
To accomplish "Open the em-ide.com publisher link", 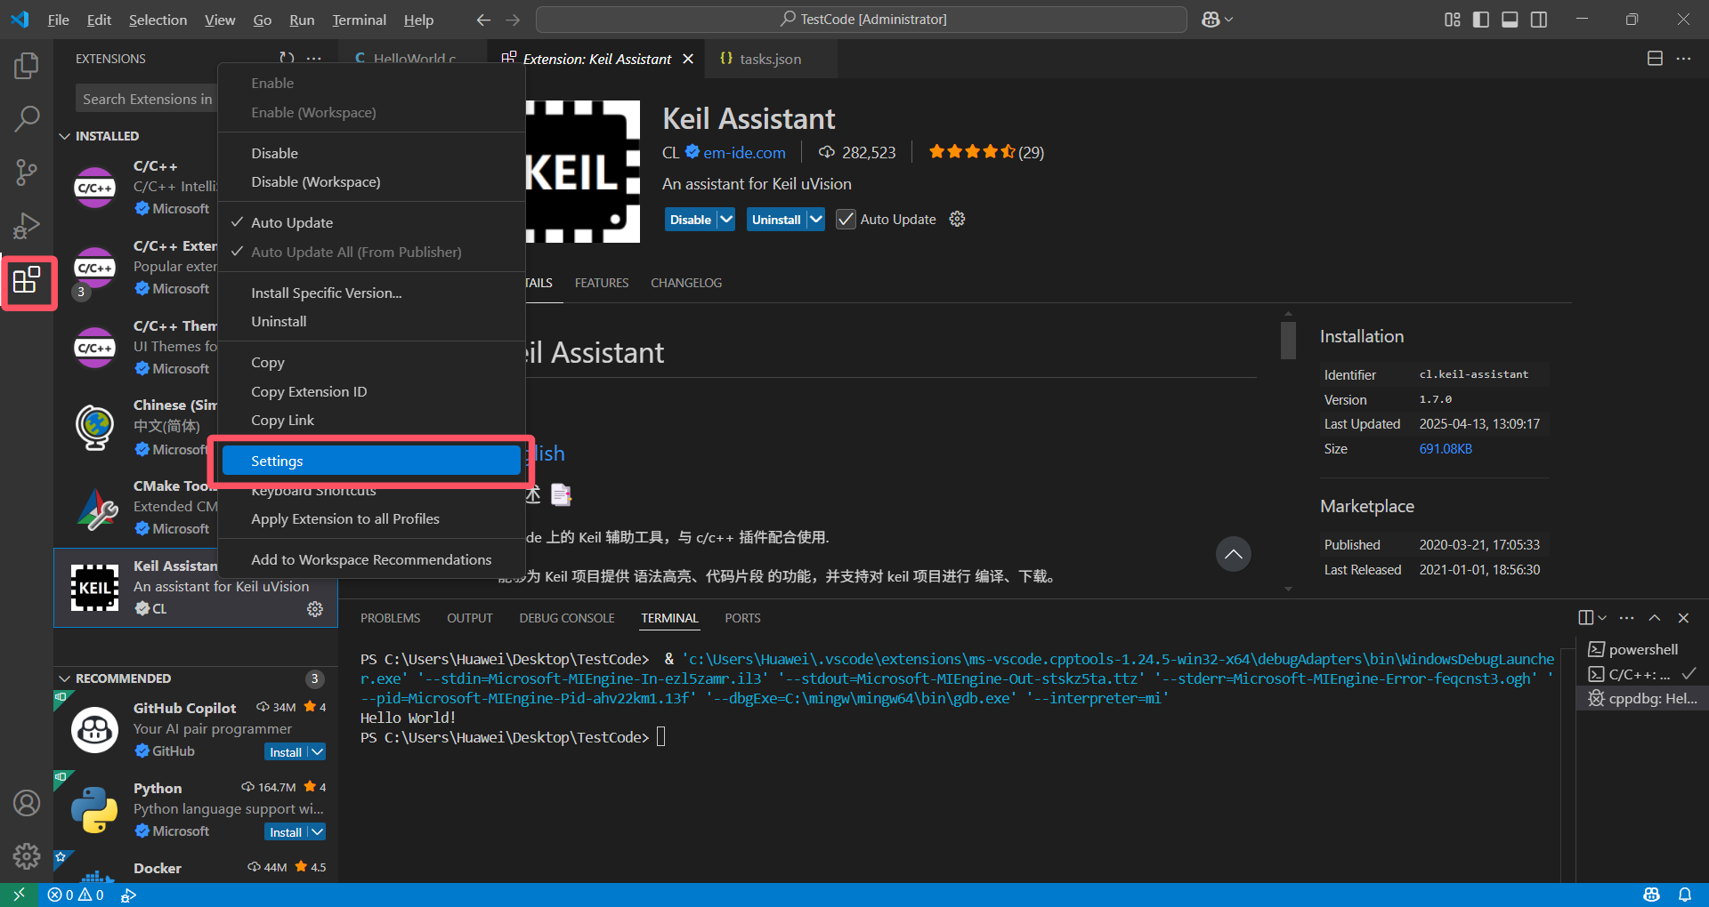I will pyautogui.click(x=744, y=153).
